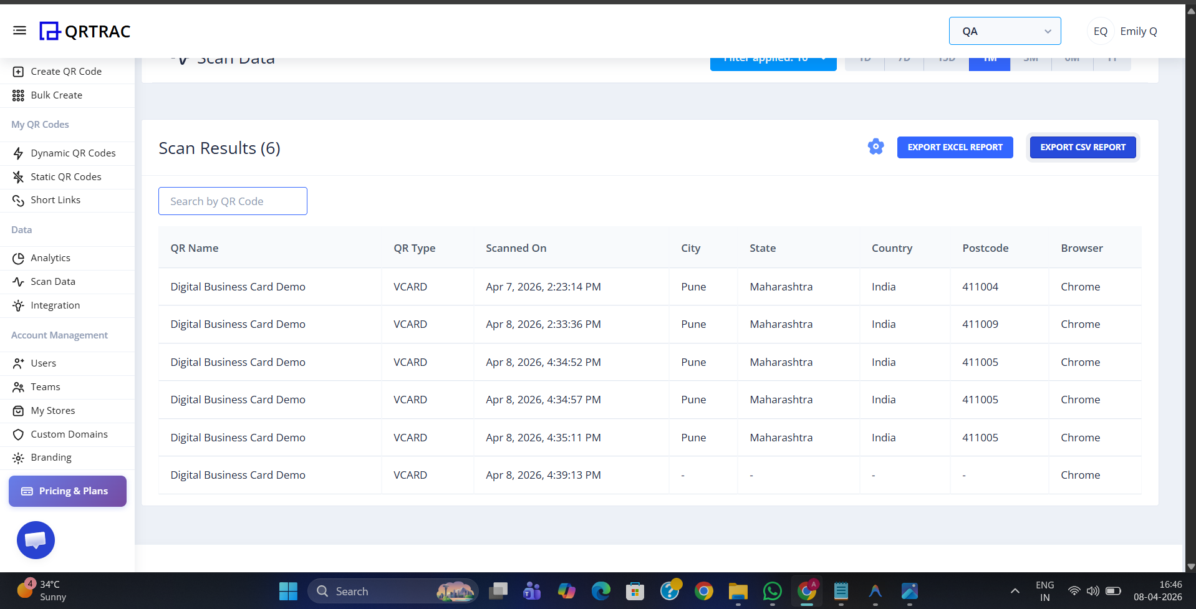Image resolution: width=1196 pixels, height=609 pixels.
Task: Click Export Excel Report button
Action: 955,147
